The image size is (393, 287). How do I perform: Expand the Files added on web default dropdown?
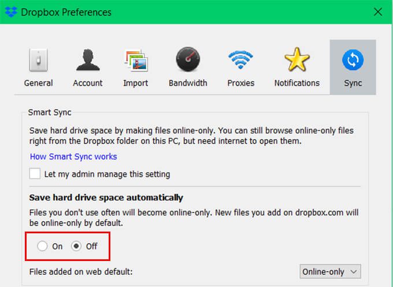330,271
